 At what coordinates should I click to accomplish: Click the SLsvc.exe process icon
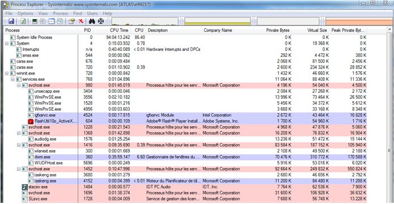[x=24, y=199]
